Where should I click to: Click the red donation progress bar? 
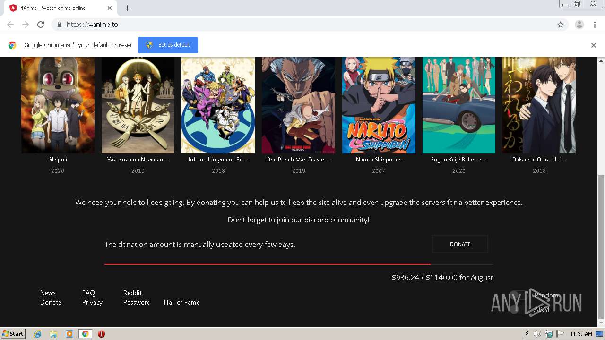268,264
